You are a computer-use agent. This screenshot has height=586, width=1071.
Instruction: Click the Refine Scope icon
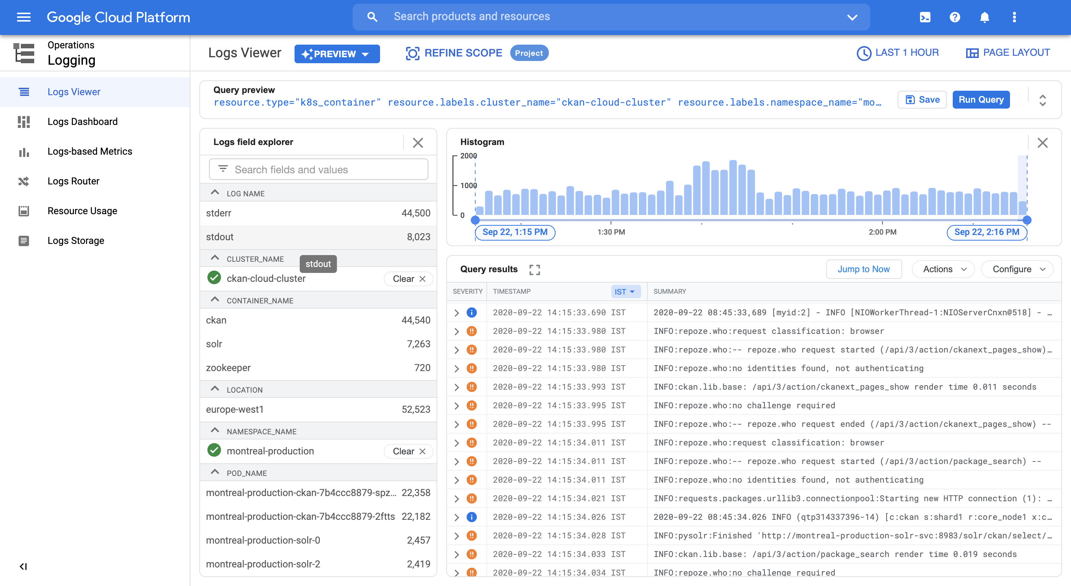coord(412,53)
